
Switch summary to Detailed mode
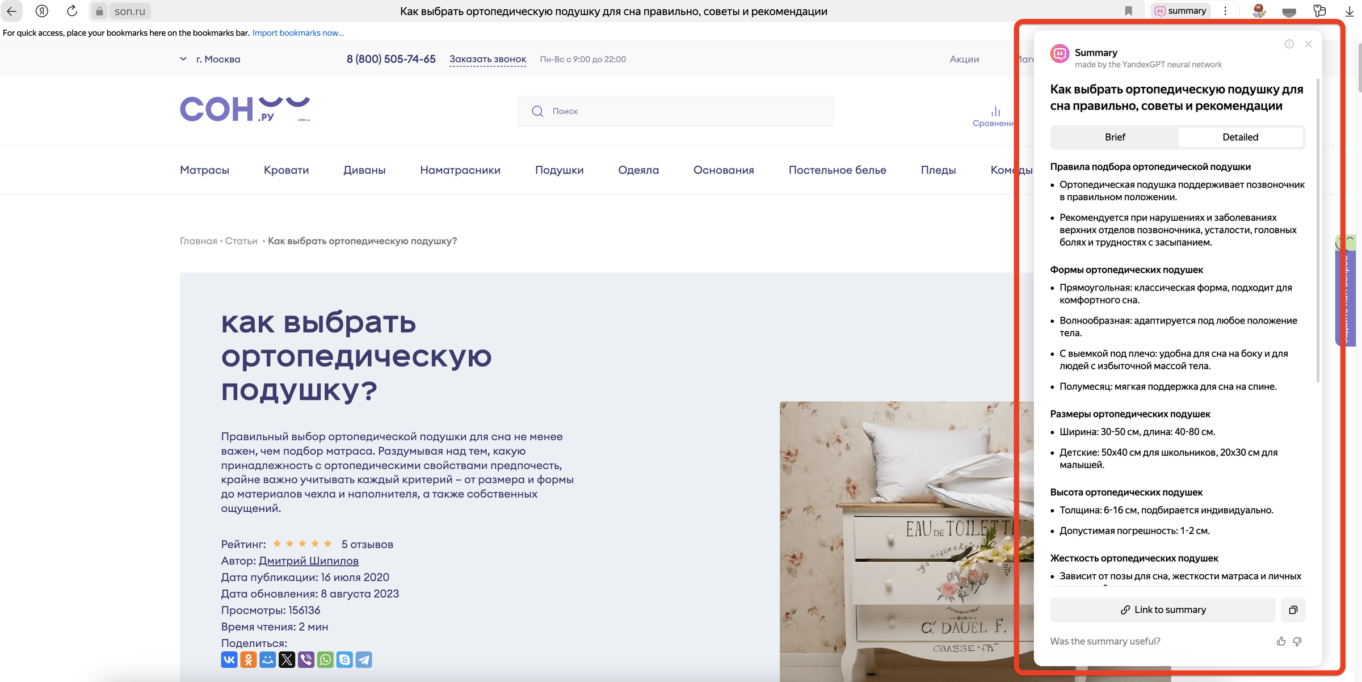pyautogui.click(x=1240, y=137)
